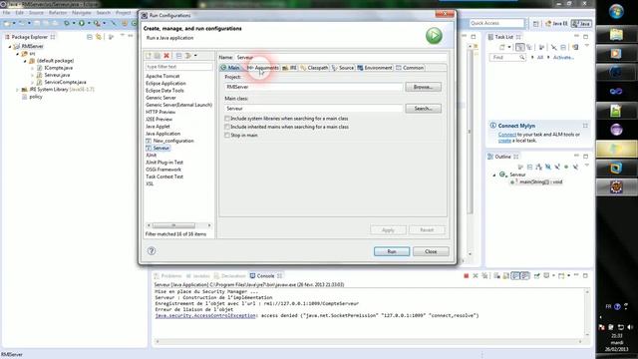Viewport: 638px width, 359px height.
Task: Click the Activate link in Task List
Action: 563,58
